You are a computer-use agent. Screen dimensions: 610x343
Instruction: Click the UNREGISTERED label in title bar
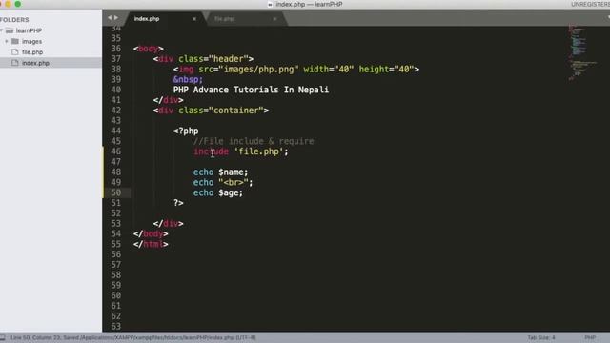tap(590, 4)
